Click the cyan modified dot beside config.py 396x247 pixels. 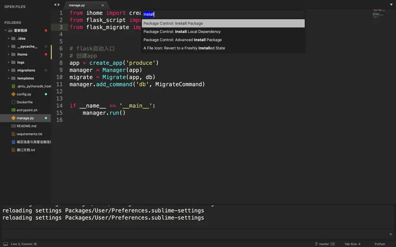pos(46,94)
